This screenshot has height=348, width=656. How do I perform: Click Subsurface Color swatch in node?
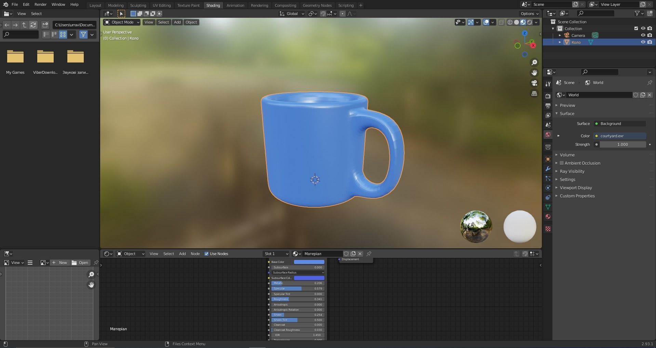click(x=309, y=278)
